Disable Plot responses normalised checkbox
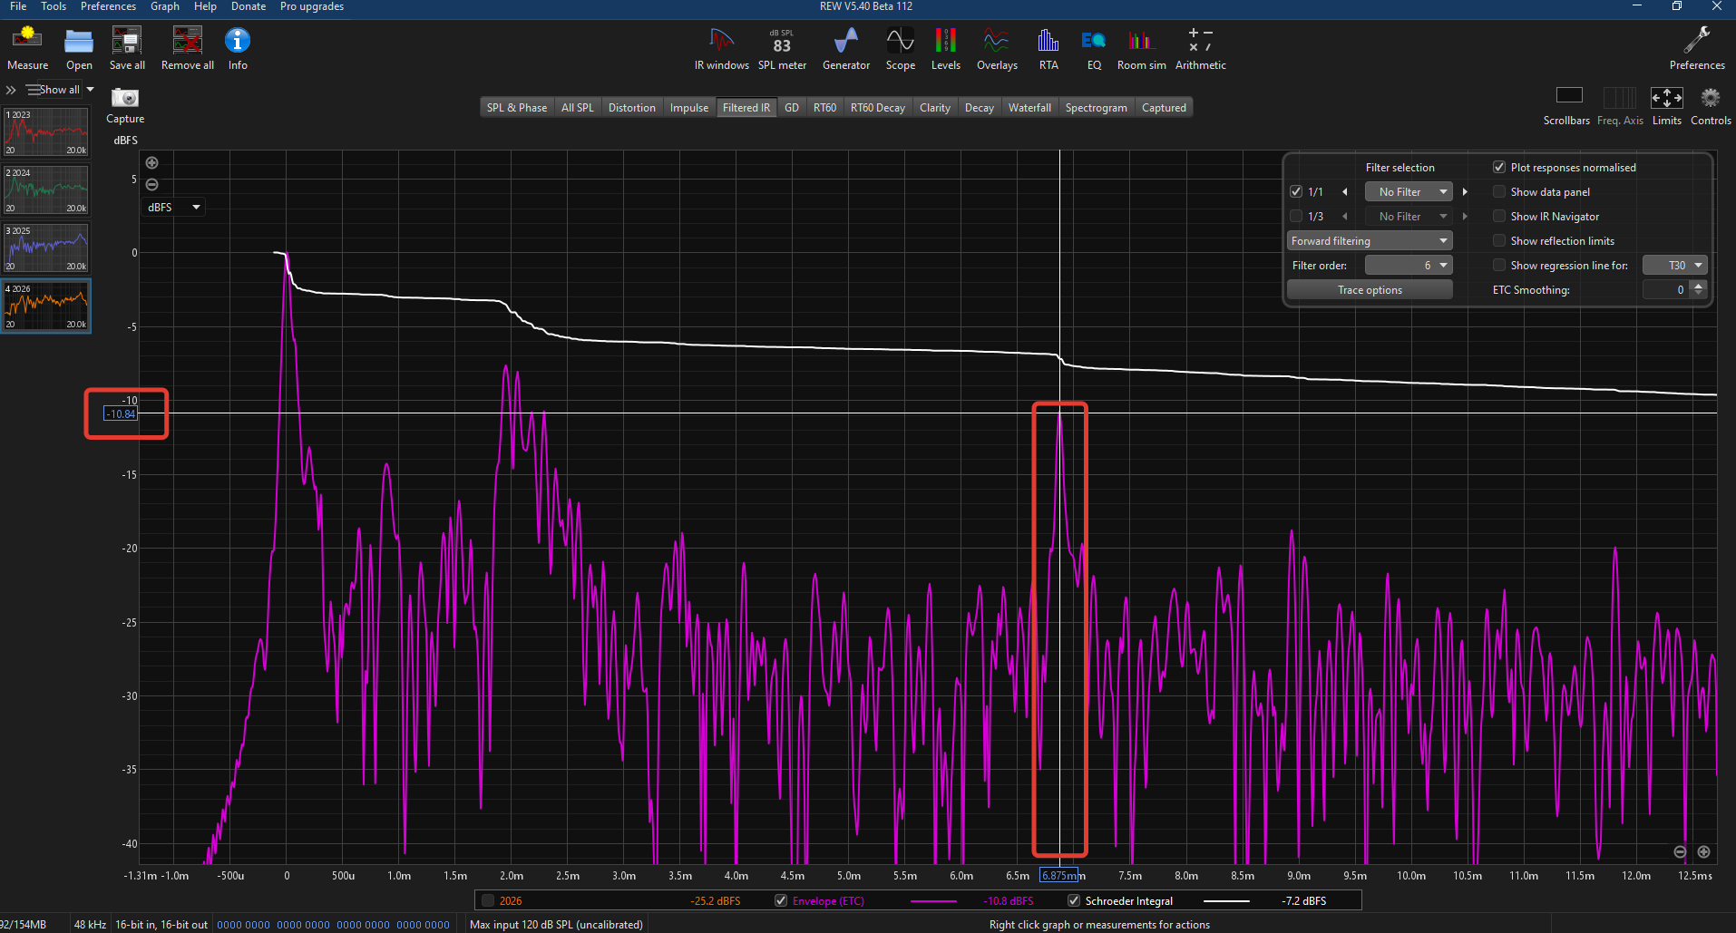1736x933 pixels. tap(1499, 168)
